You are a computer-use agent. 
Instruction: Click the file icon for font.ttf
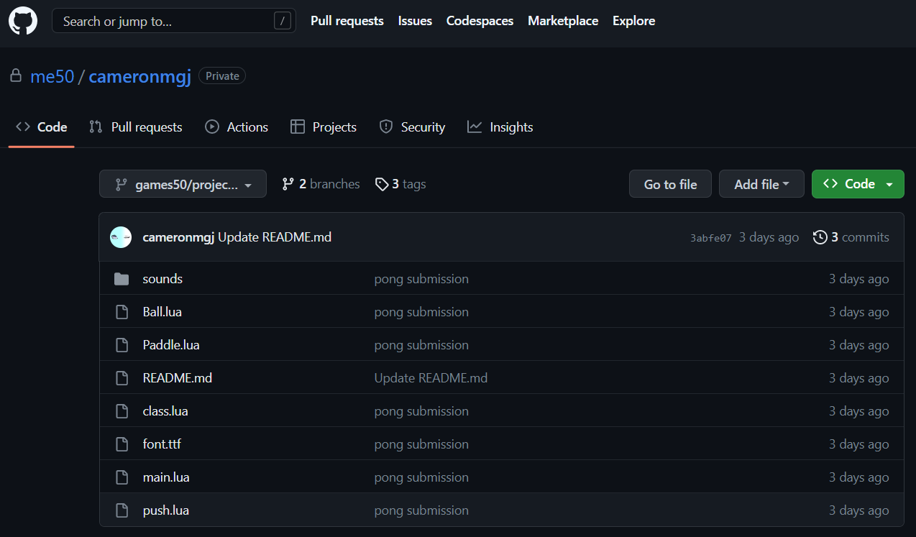coord(122,444)
